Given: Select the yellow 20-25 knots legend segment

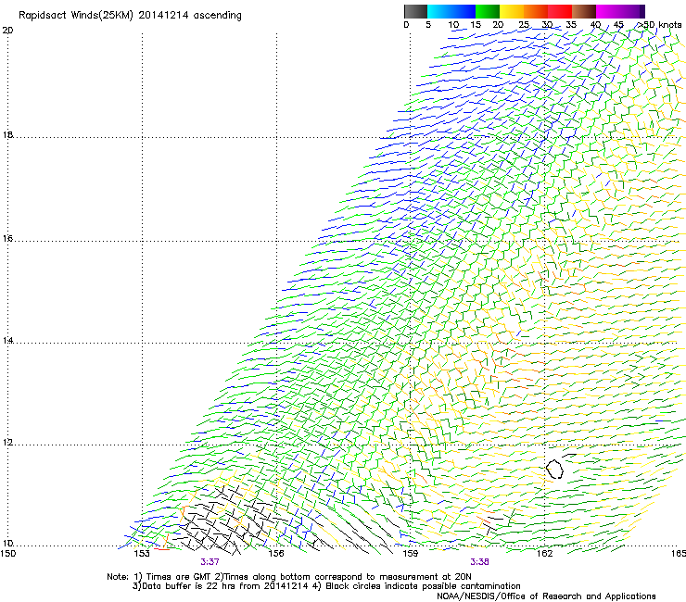Looking at the screenshot, I should coord(512,11).
